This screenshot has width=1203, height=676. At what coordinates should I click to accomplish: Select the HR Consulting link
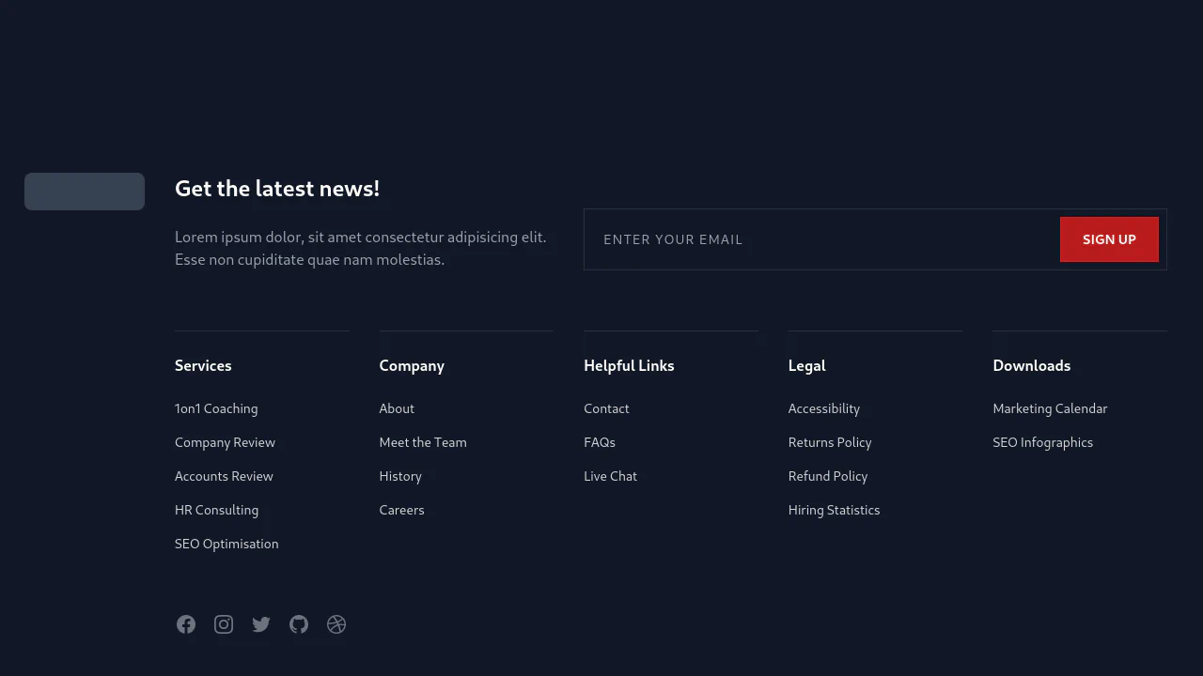[216, 510]
